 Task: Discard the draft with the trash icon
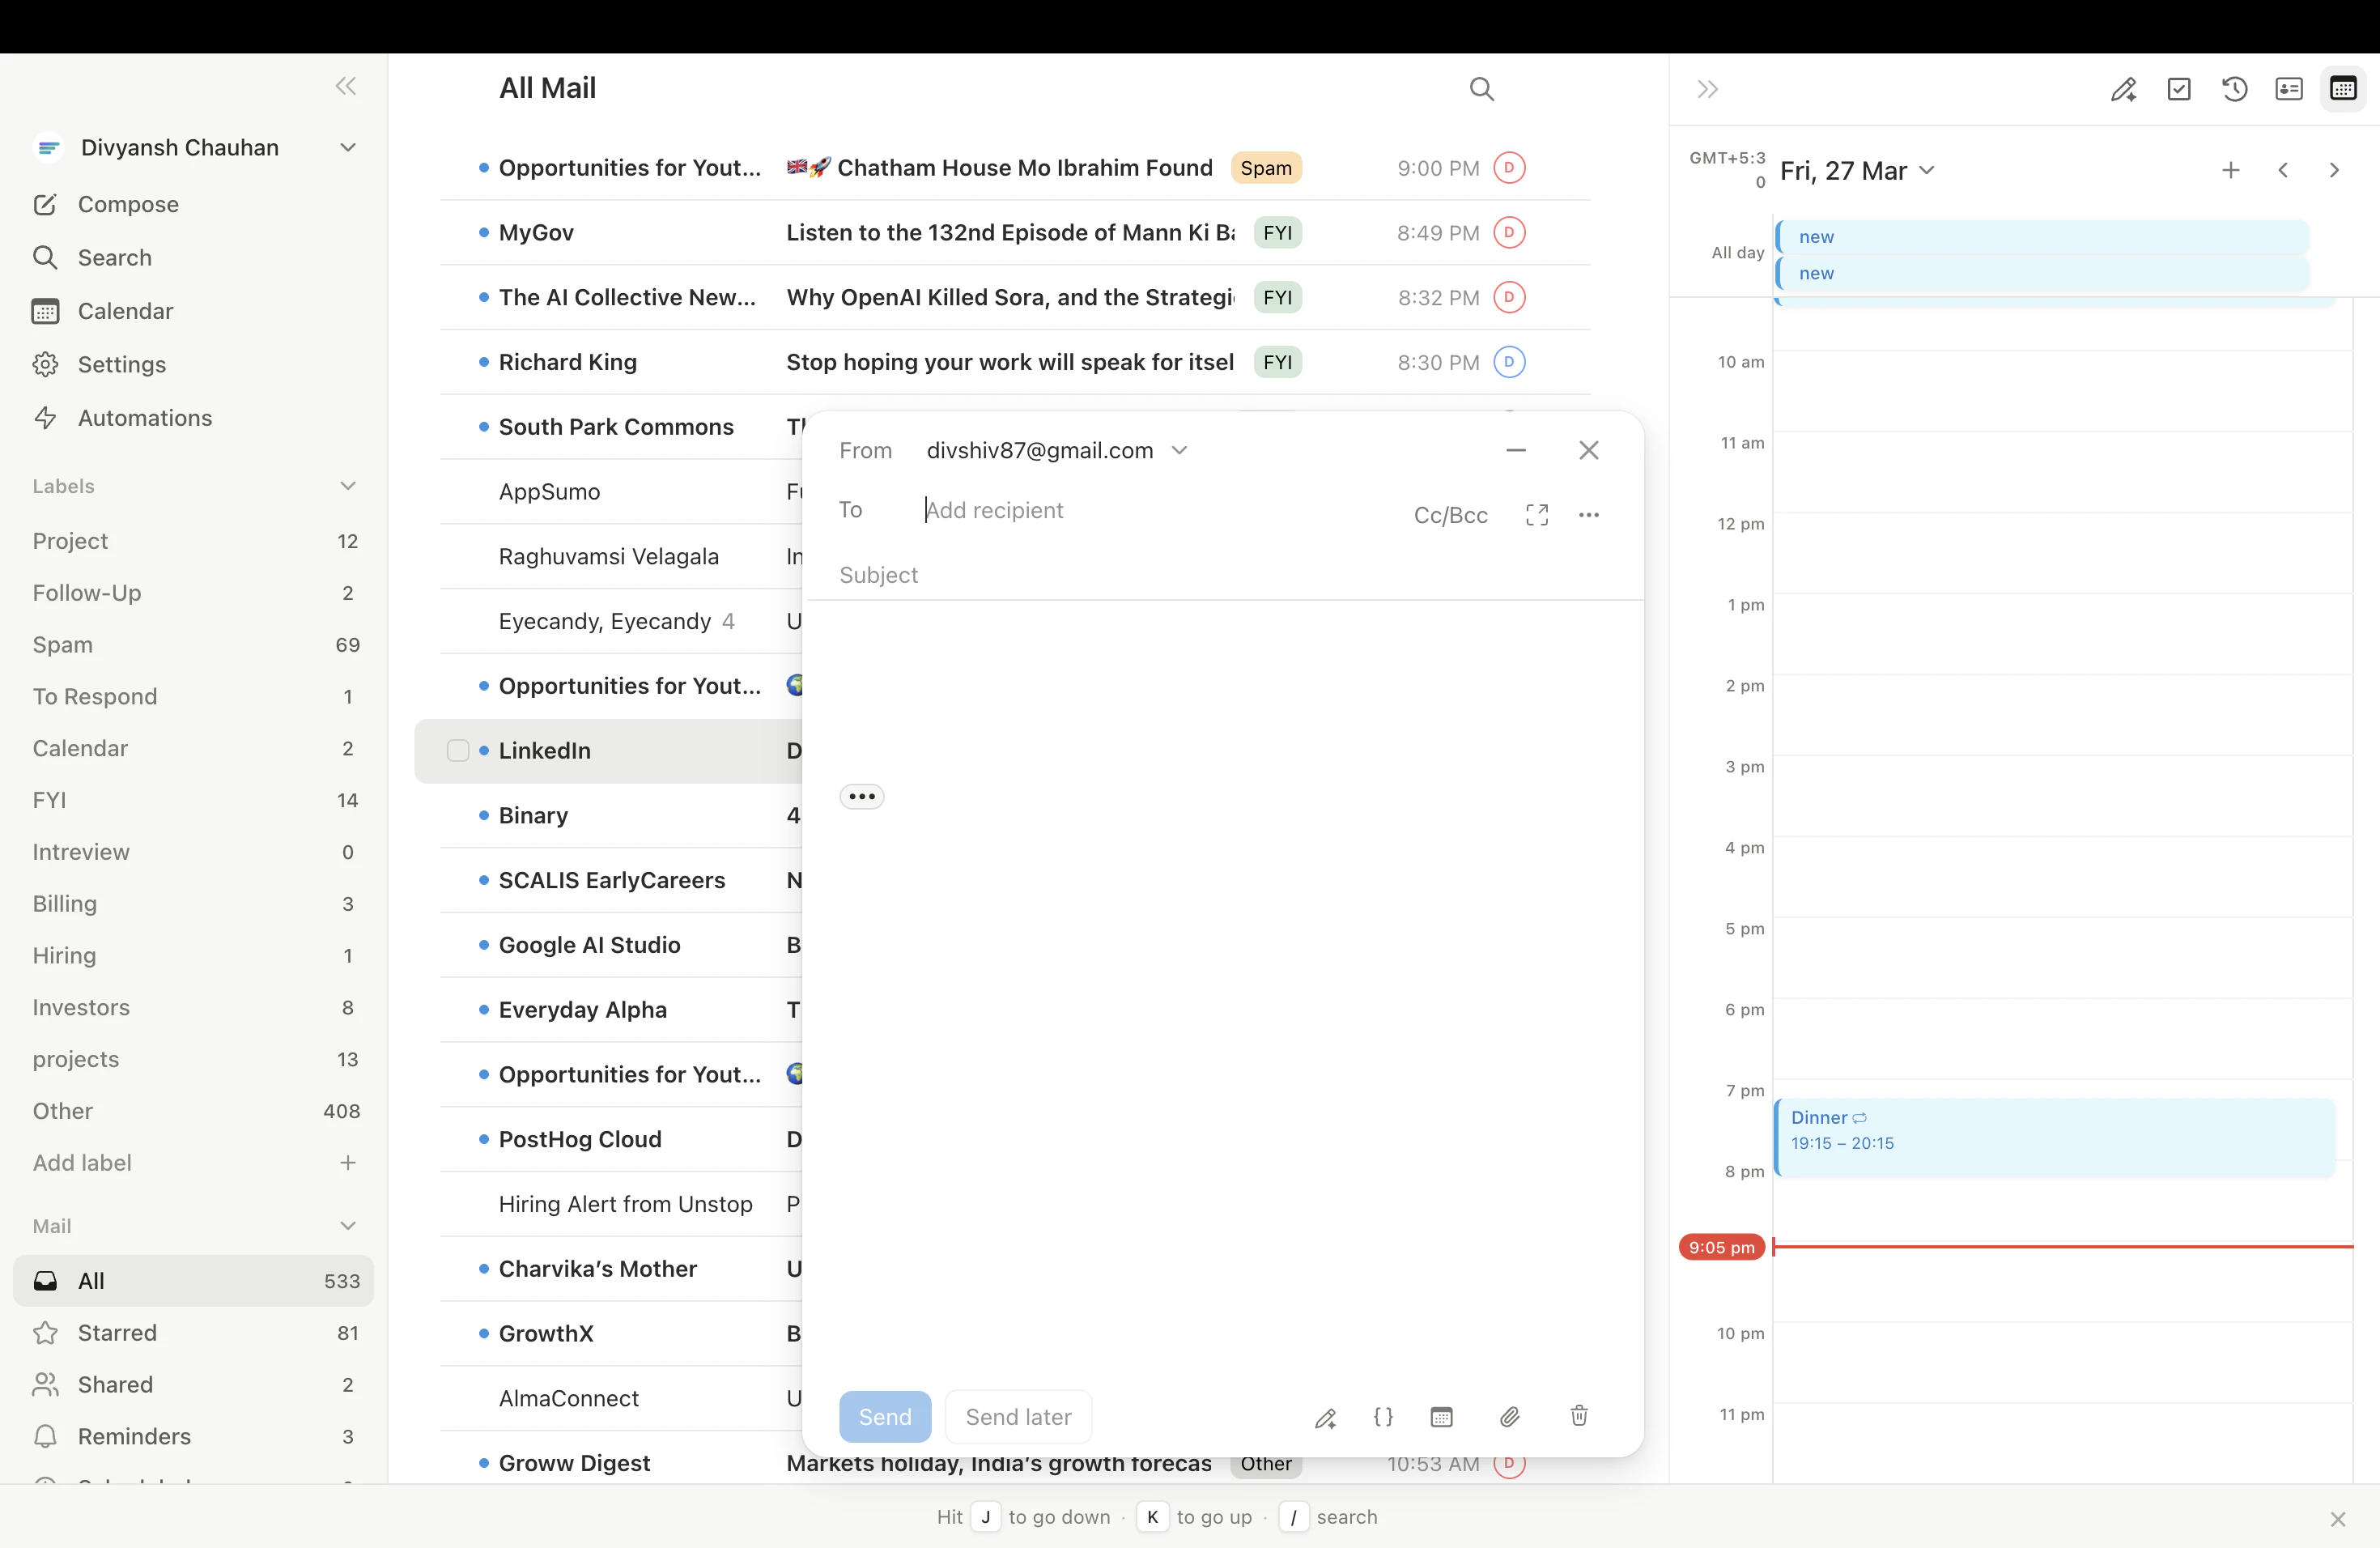click(1578, 1417)
